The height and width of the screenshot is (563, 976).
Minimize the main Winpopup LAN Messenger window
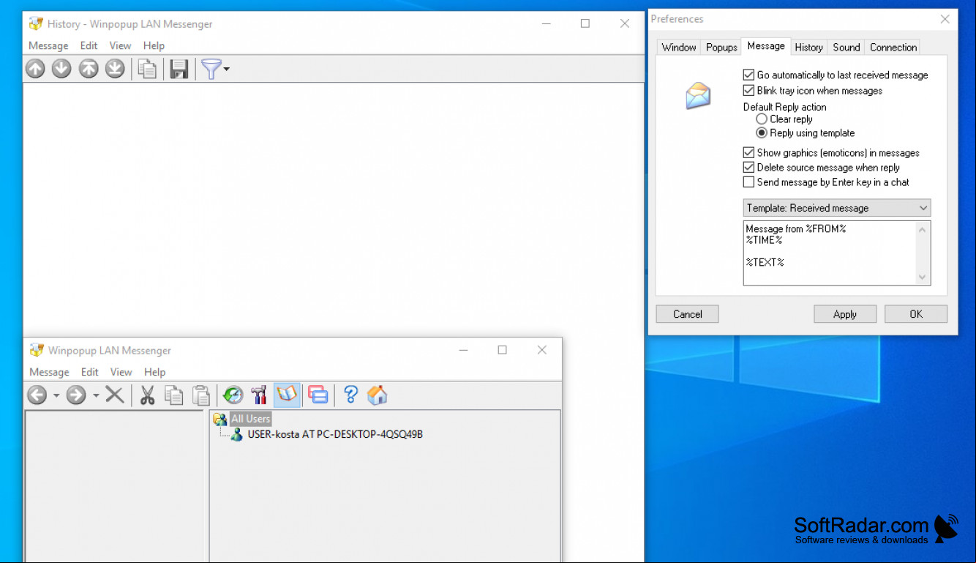(x=464, y=350)
